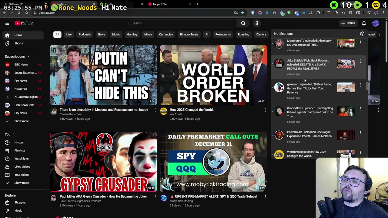Open more actions for Moscow electricity video
This screenshot has height=218, width=388.
(155, 110)
